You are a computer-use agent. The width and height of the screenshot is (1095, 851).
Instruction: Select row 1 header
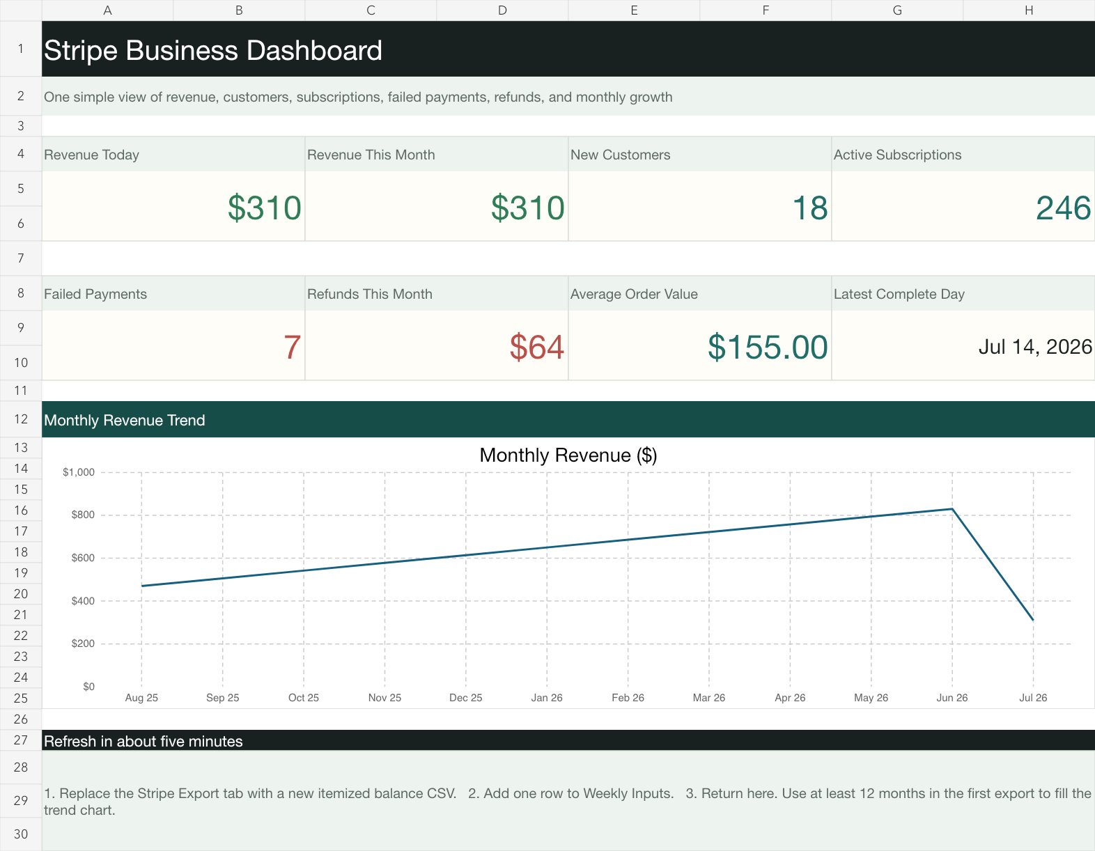(21, 49)
